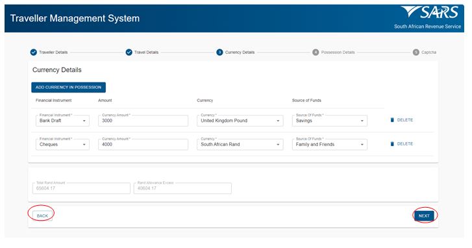Click the trash icon in Cheques row
472x248 pixels.
392,144
